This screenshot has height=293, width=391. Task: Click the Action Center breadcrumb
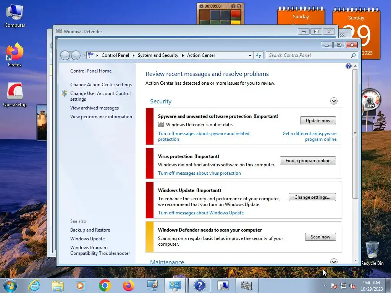[201, 55]
